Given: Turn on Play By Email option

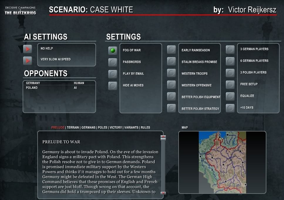Looking at the screenshot, I should [113, 74].
